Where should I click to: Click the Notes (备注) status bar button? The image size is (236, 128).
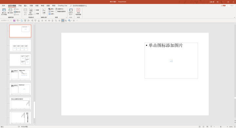point(2,127)
